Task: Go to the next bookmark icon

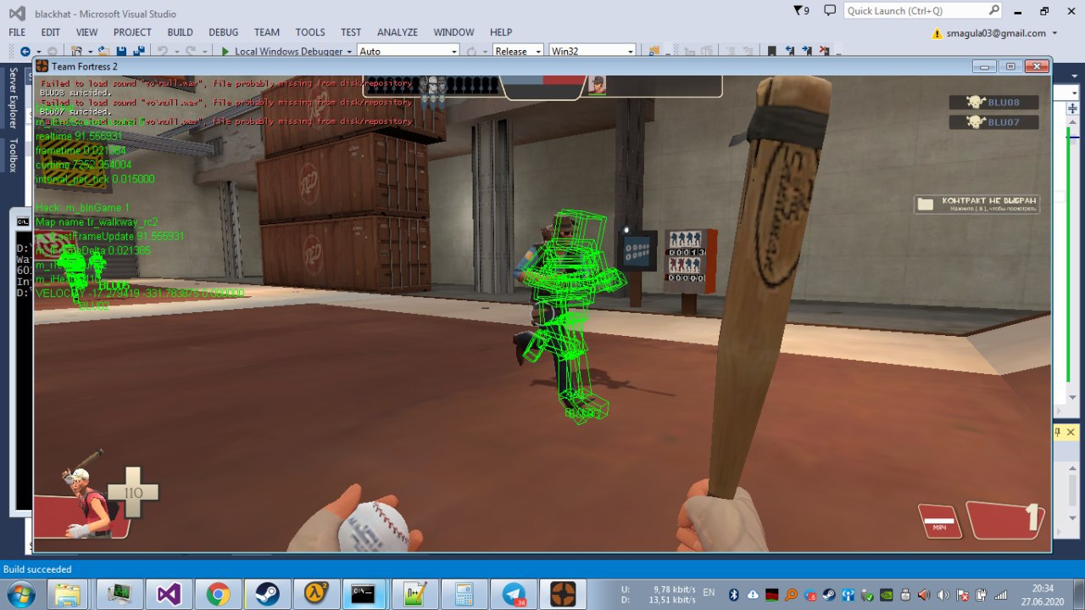Action: (807, 52)
